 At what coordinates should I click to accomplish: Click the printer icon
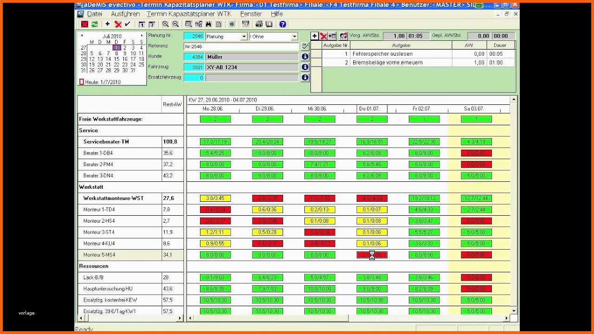[x=259, y=24]
